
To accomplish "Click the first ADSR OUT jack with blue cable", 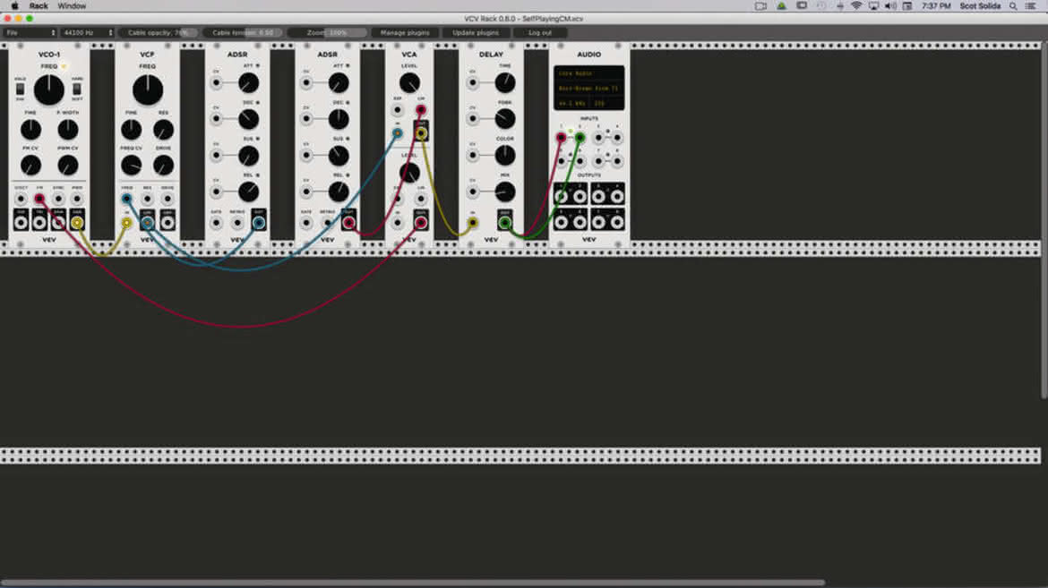I will coord(259,223).
